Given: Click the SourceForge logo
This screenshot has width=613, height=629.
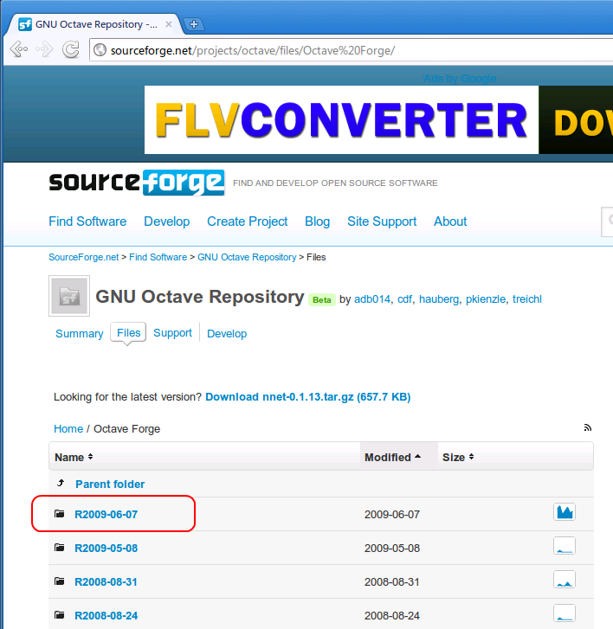Looking at the screenshot, I should 137,183.
